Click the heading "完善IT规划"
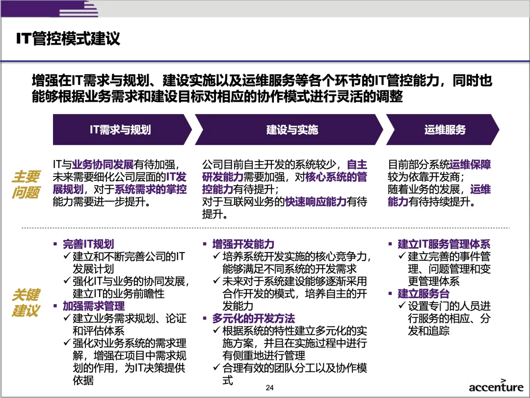The width and height of the screenshot is (530, 398). click(88, 244)
